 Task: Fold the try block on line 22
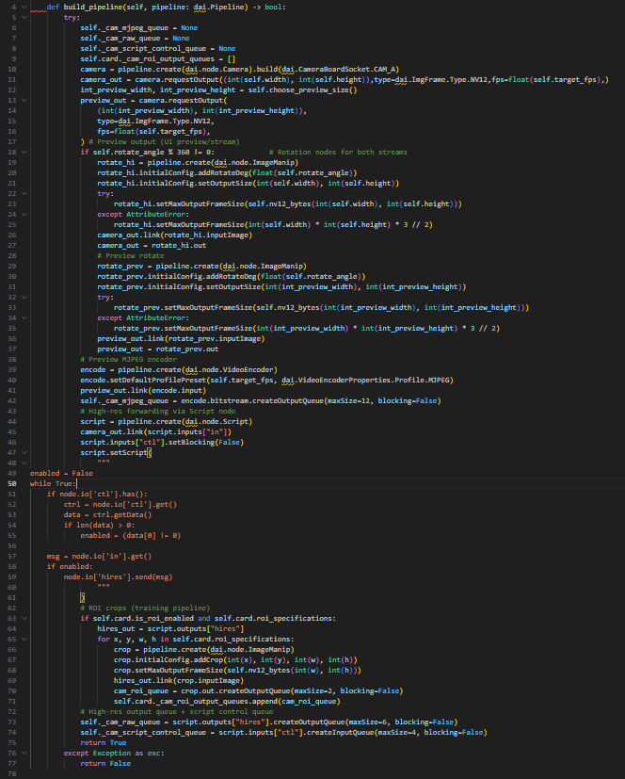24,194
